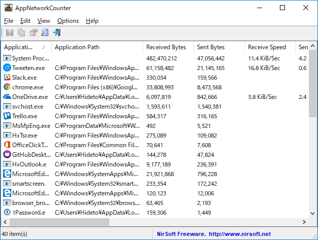The width and height of the screenshot is (318, 240).
Task: Select the Slack.exe icon
Action: click(x=7, y=77)
